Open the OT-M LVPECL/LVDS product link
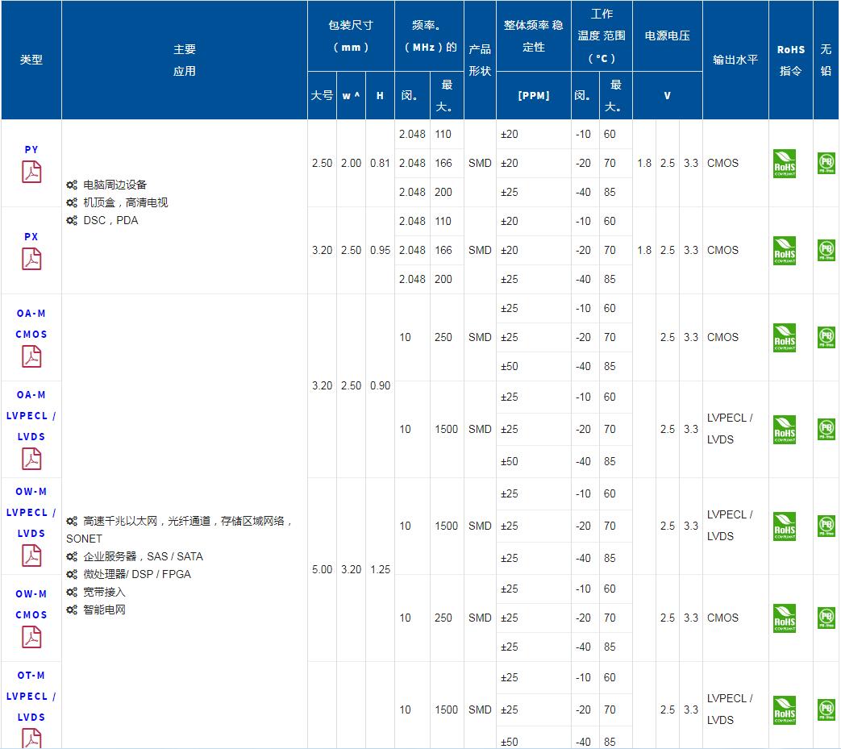The image size is (841, 749). click(x=31, y=696)
